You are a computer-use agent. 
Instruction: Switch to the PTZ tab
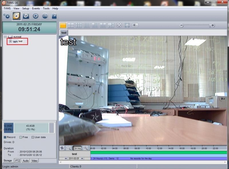18,161
